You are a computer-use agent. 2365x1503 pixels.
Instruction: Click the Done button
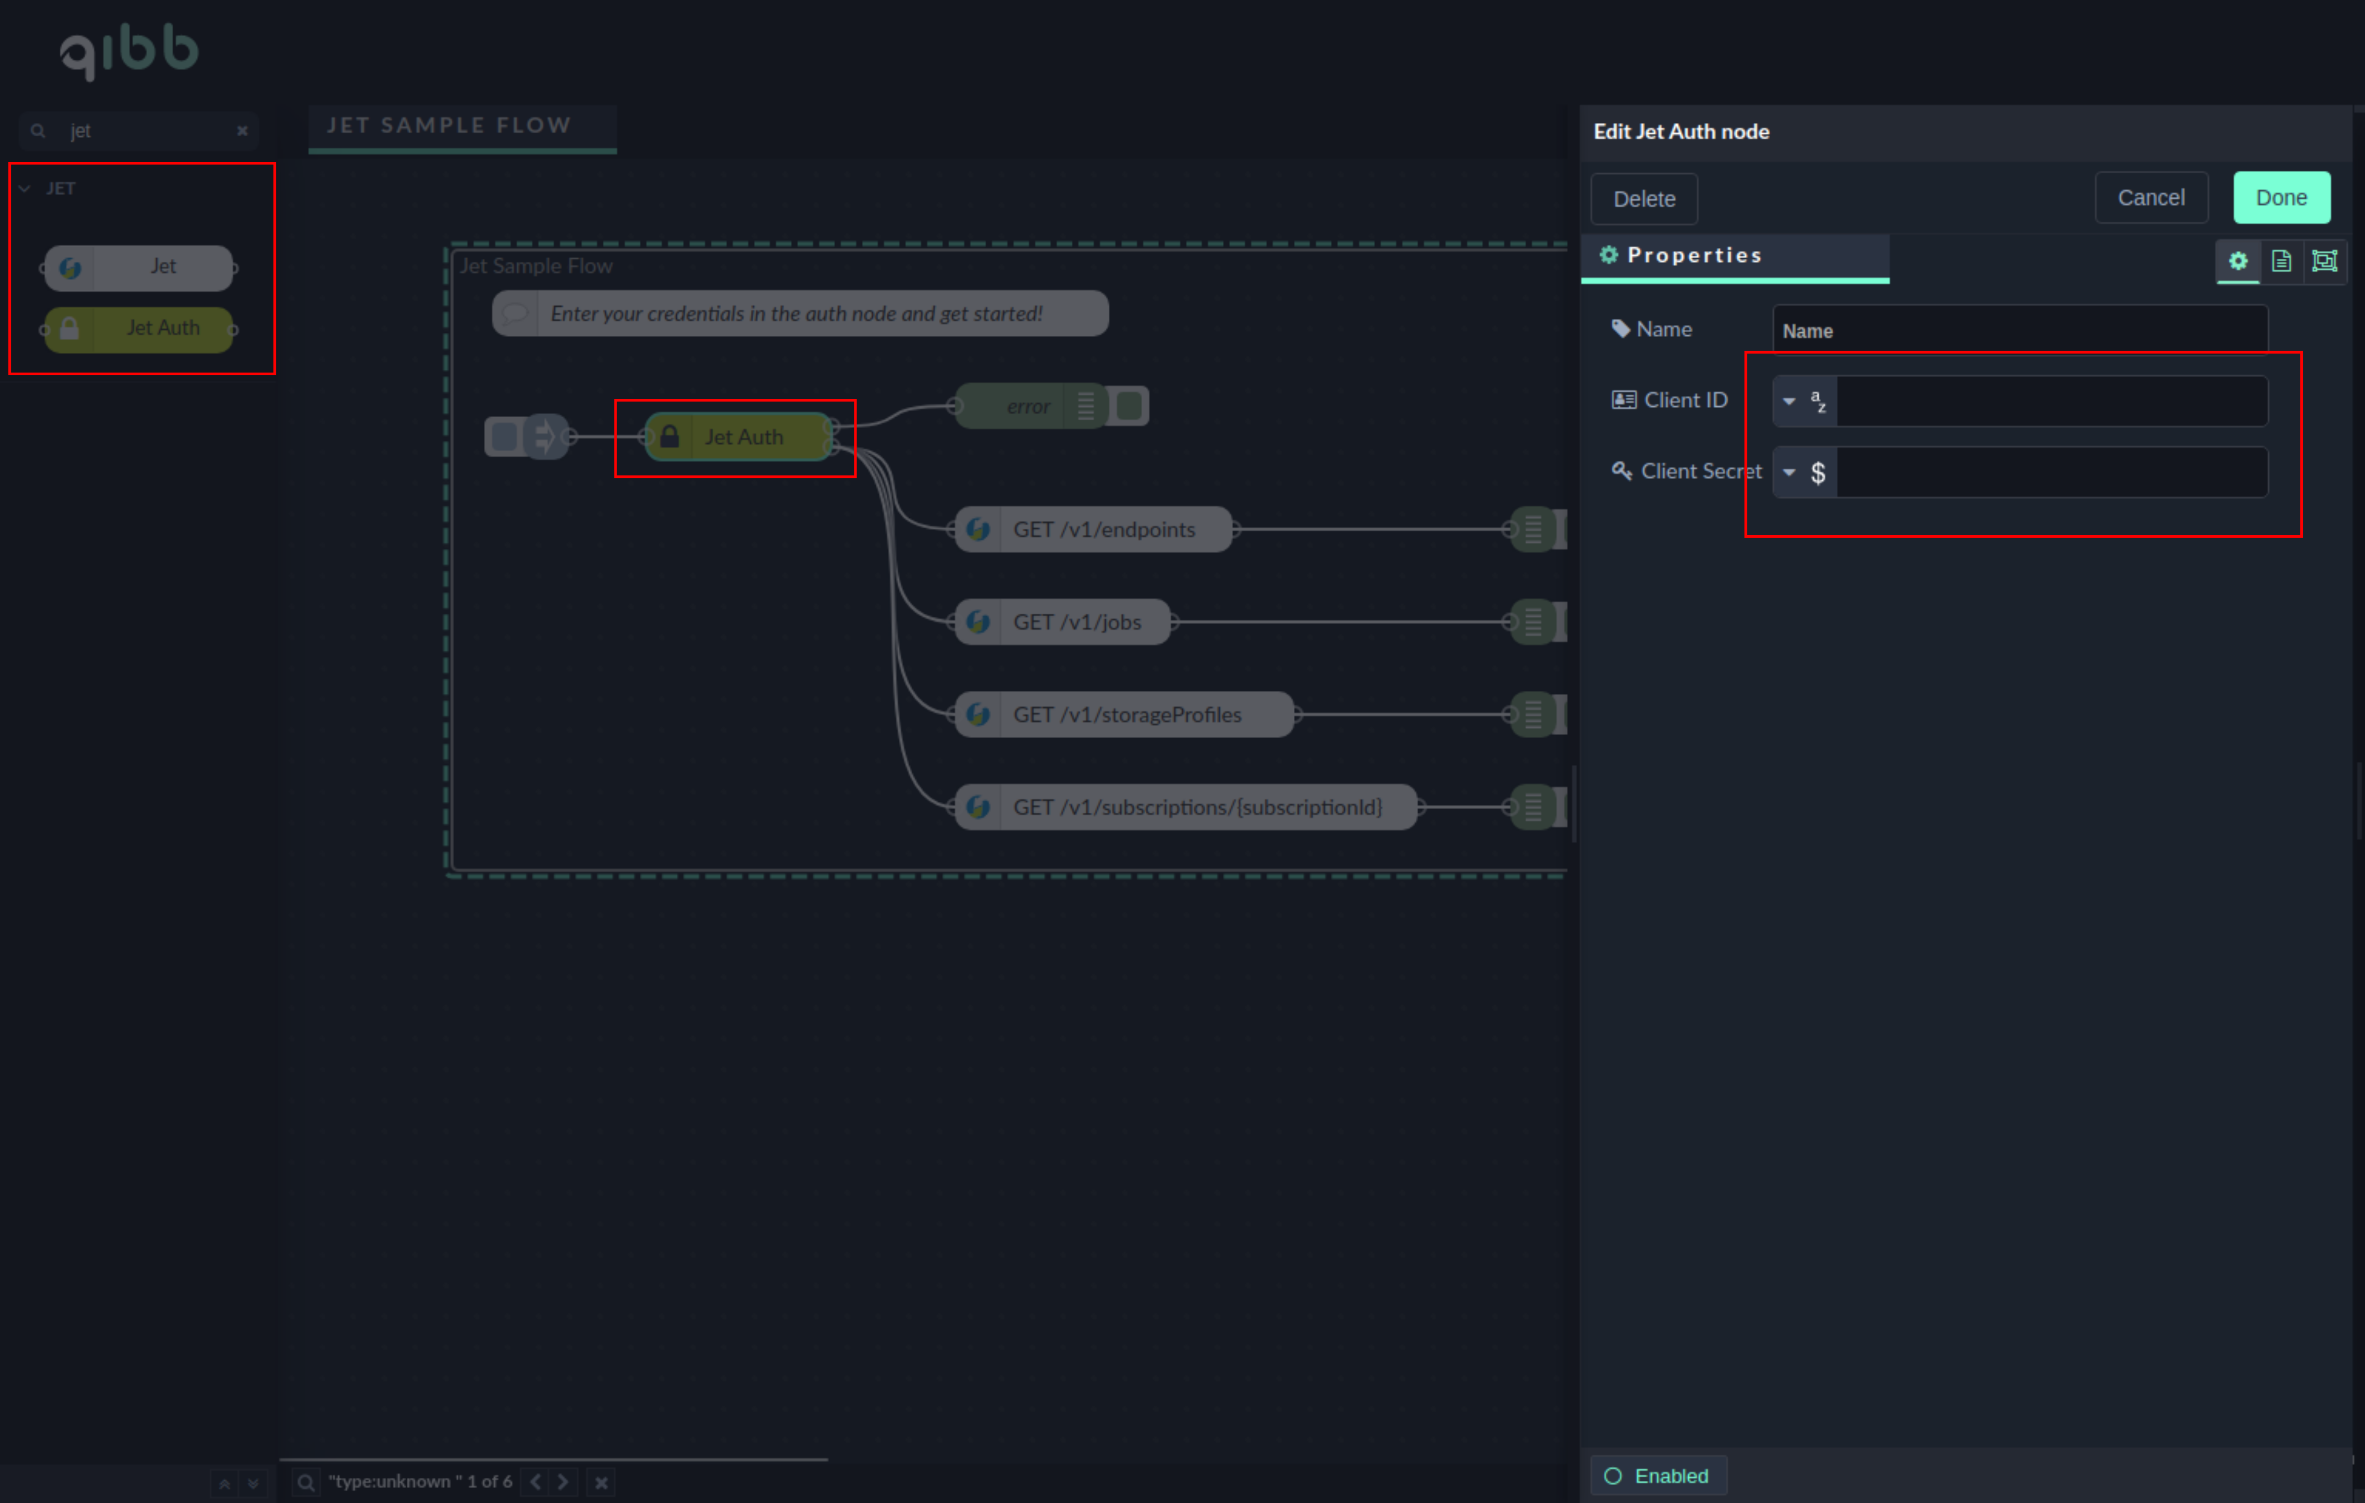pyautogui.click(x=2281, y=198)
